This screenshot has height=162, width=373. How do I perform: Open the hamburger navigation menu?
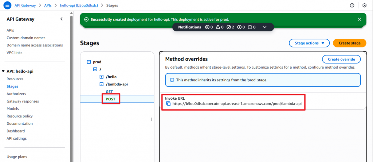tap(7, 5)
